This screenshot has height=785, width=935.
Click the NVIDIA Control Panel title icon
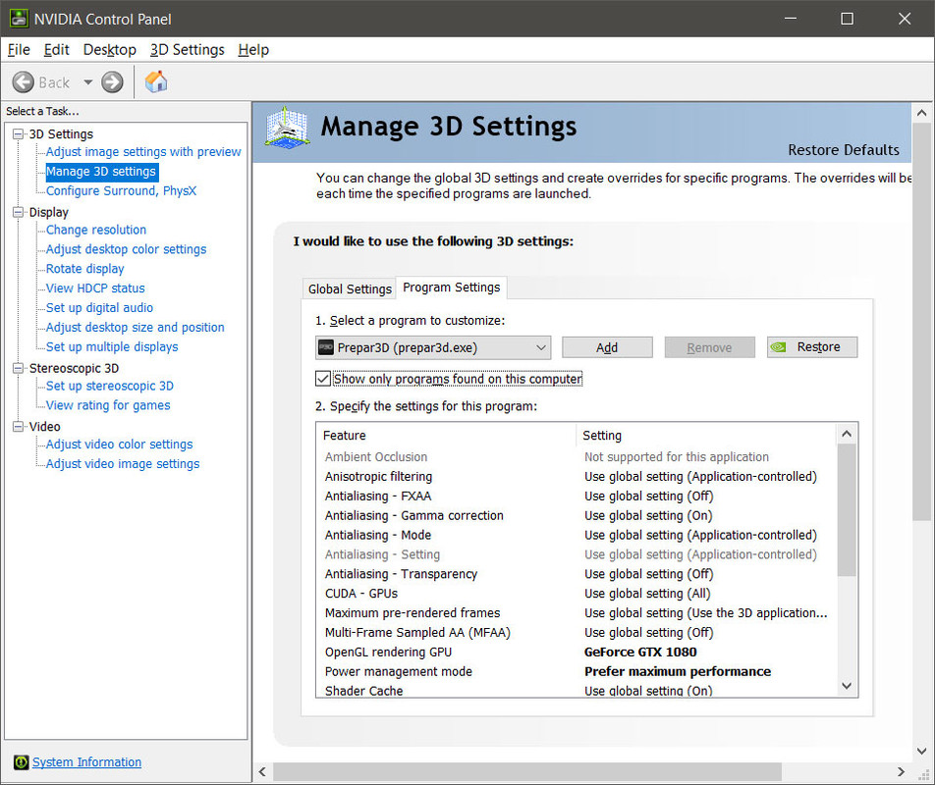[x=19, y=19]
